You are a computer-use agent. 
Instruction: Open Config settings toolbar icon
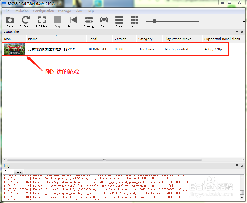89,22
